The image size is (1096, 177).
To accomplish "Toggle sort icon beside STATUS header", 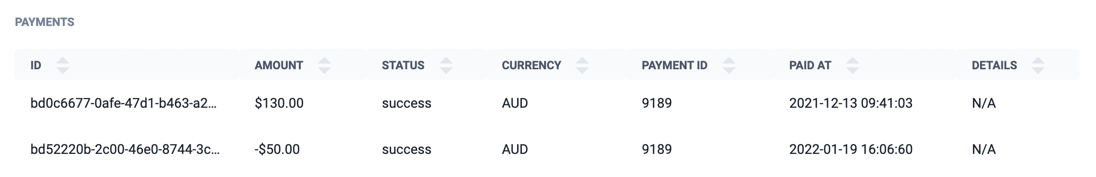I will click(446, 65).
